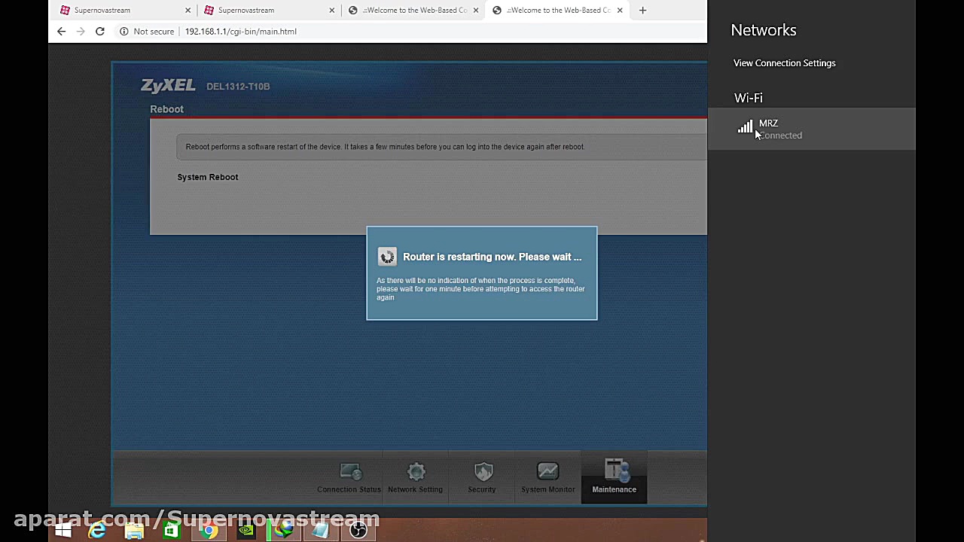This screenshot has width=964, height=542.
Task: Close the first Supernovastream tab
Action: (188, 10)
